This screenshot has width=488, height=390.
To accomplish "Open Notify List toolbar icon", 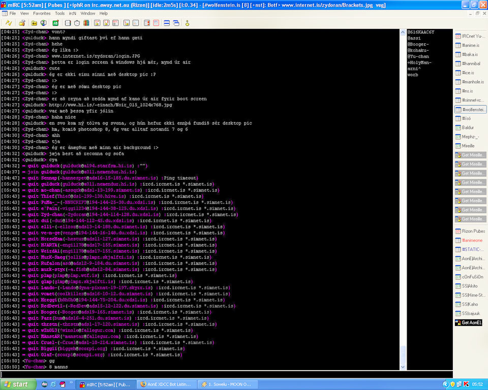I will click(x=146, y=23).
